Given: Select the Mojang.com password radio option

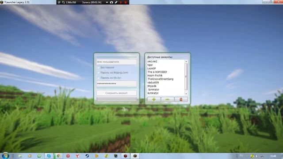Looking at the screenshot, I should pos(99,72).
